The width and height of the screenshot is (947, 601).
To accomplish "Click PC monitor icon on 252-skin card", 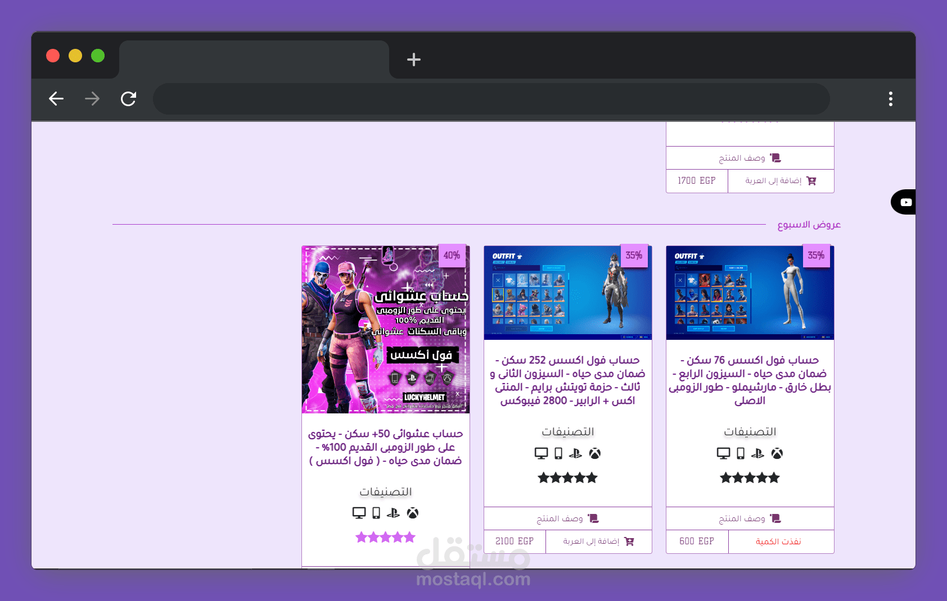I will (x=542, y=453).
